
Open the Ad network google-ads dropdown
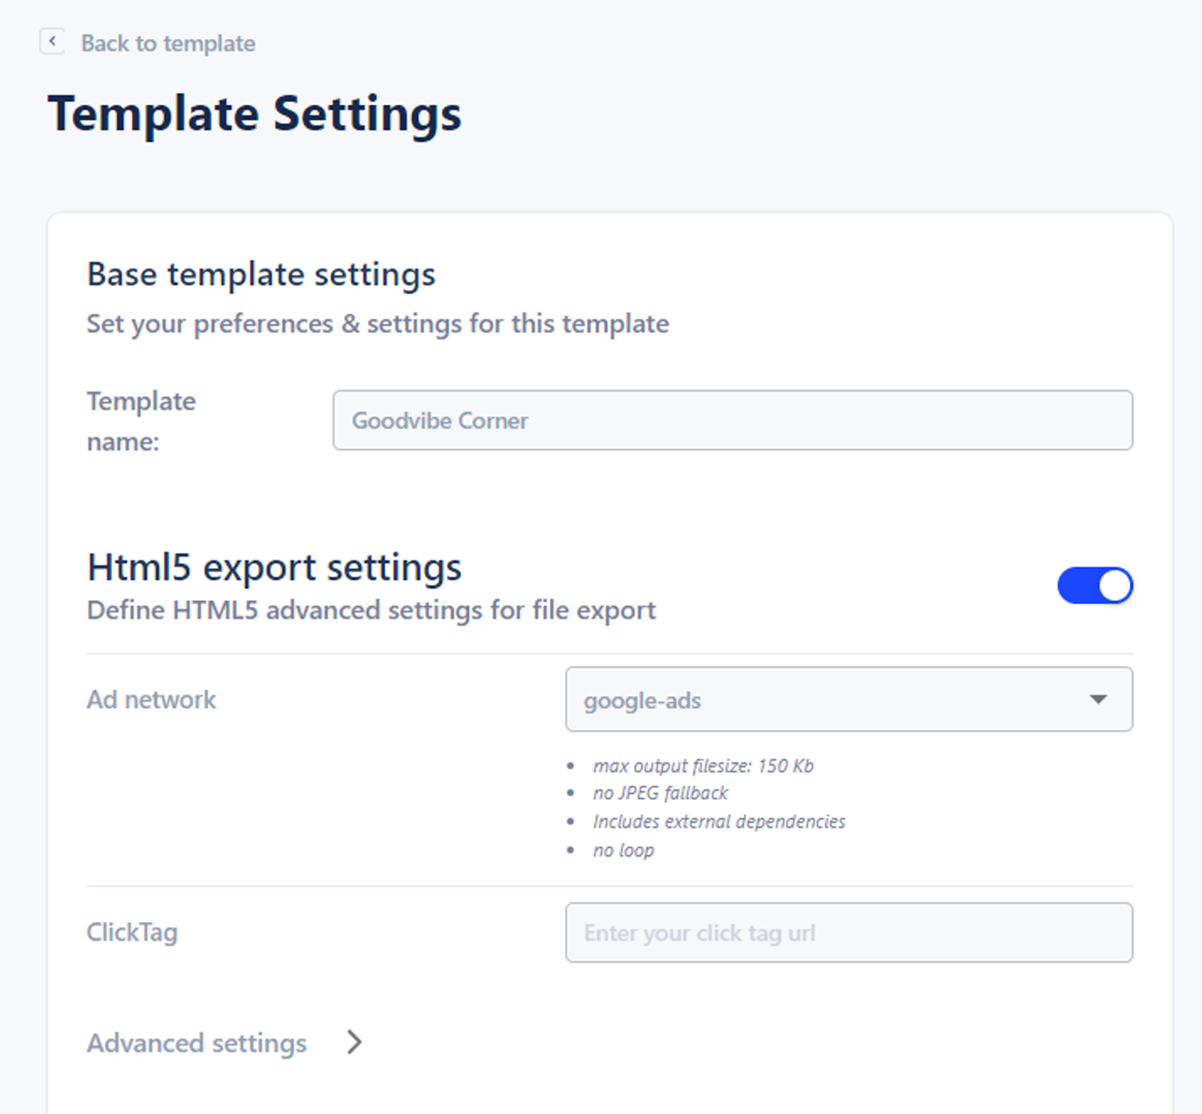(x=849, y=699)
